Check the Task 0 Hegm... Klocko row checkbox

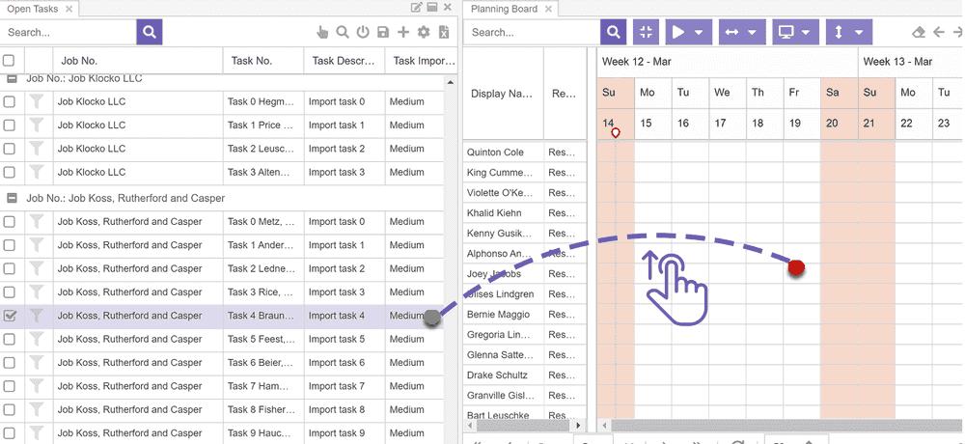pos(10,101)
